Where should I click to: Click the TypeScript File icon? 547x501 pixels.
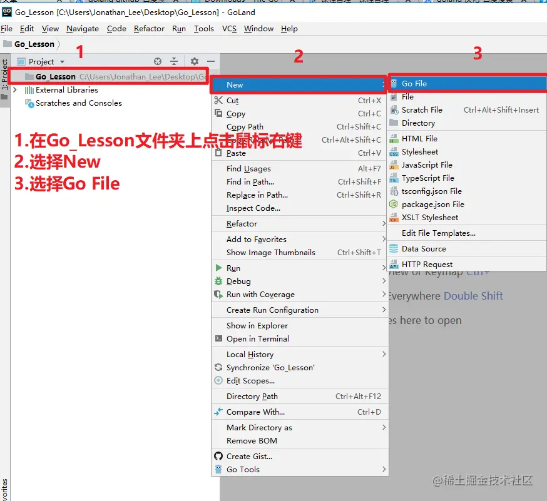pos(394,178)
